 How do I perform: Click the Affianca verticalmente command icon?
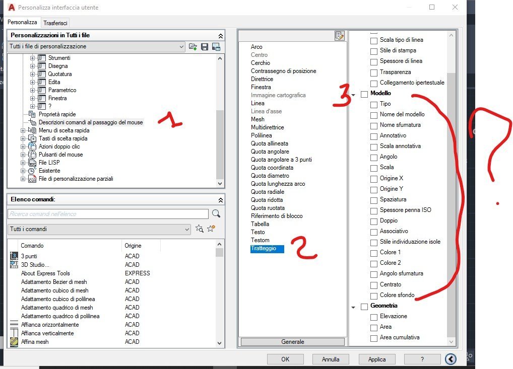pyautogui.click(x=14, y=333)
